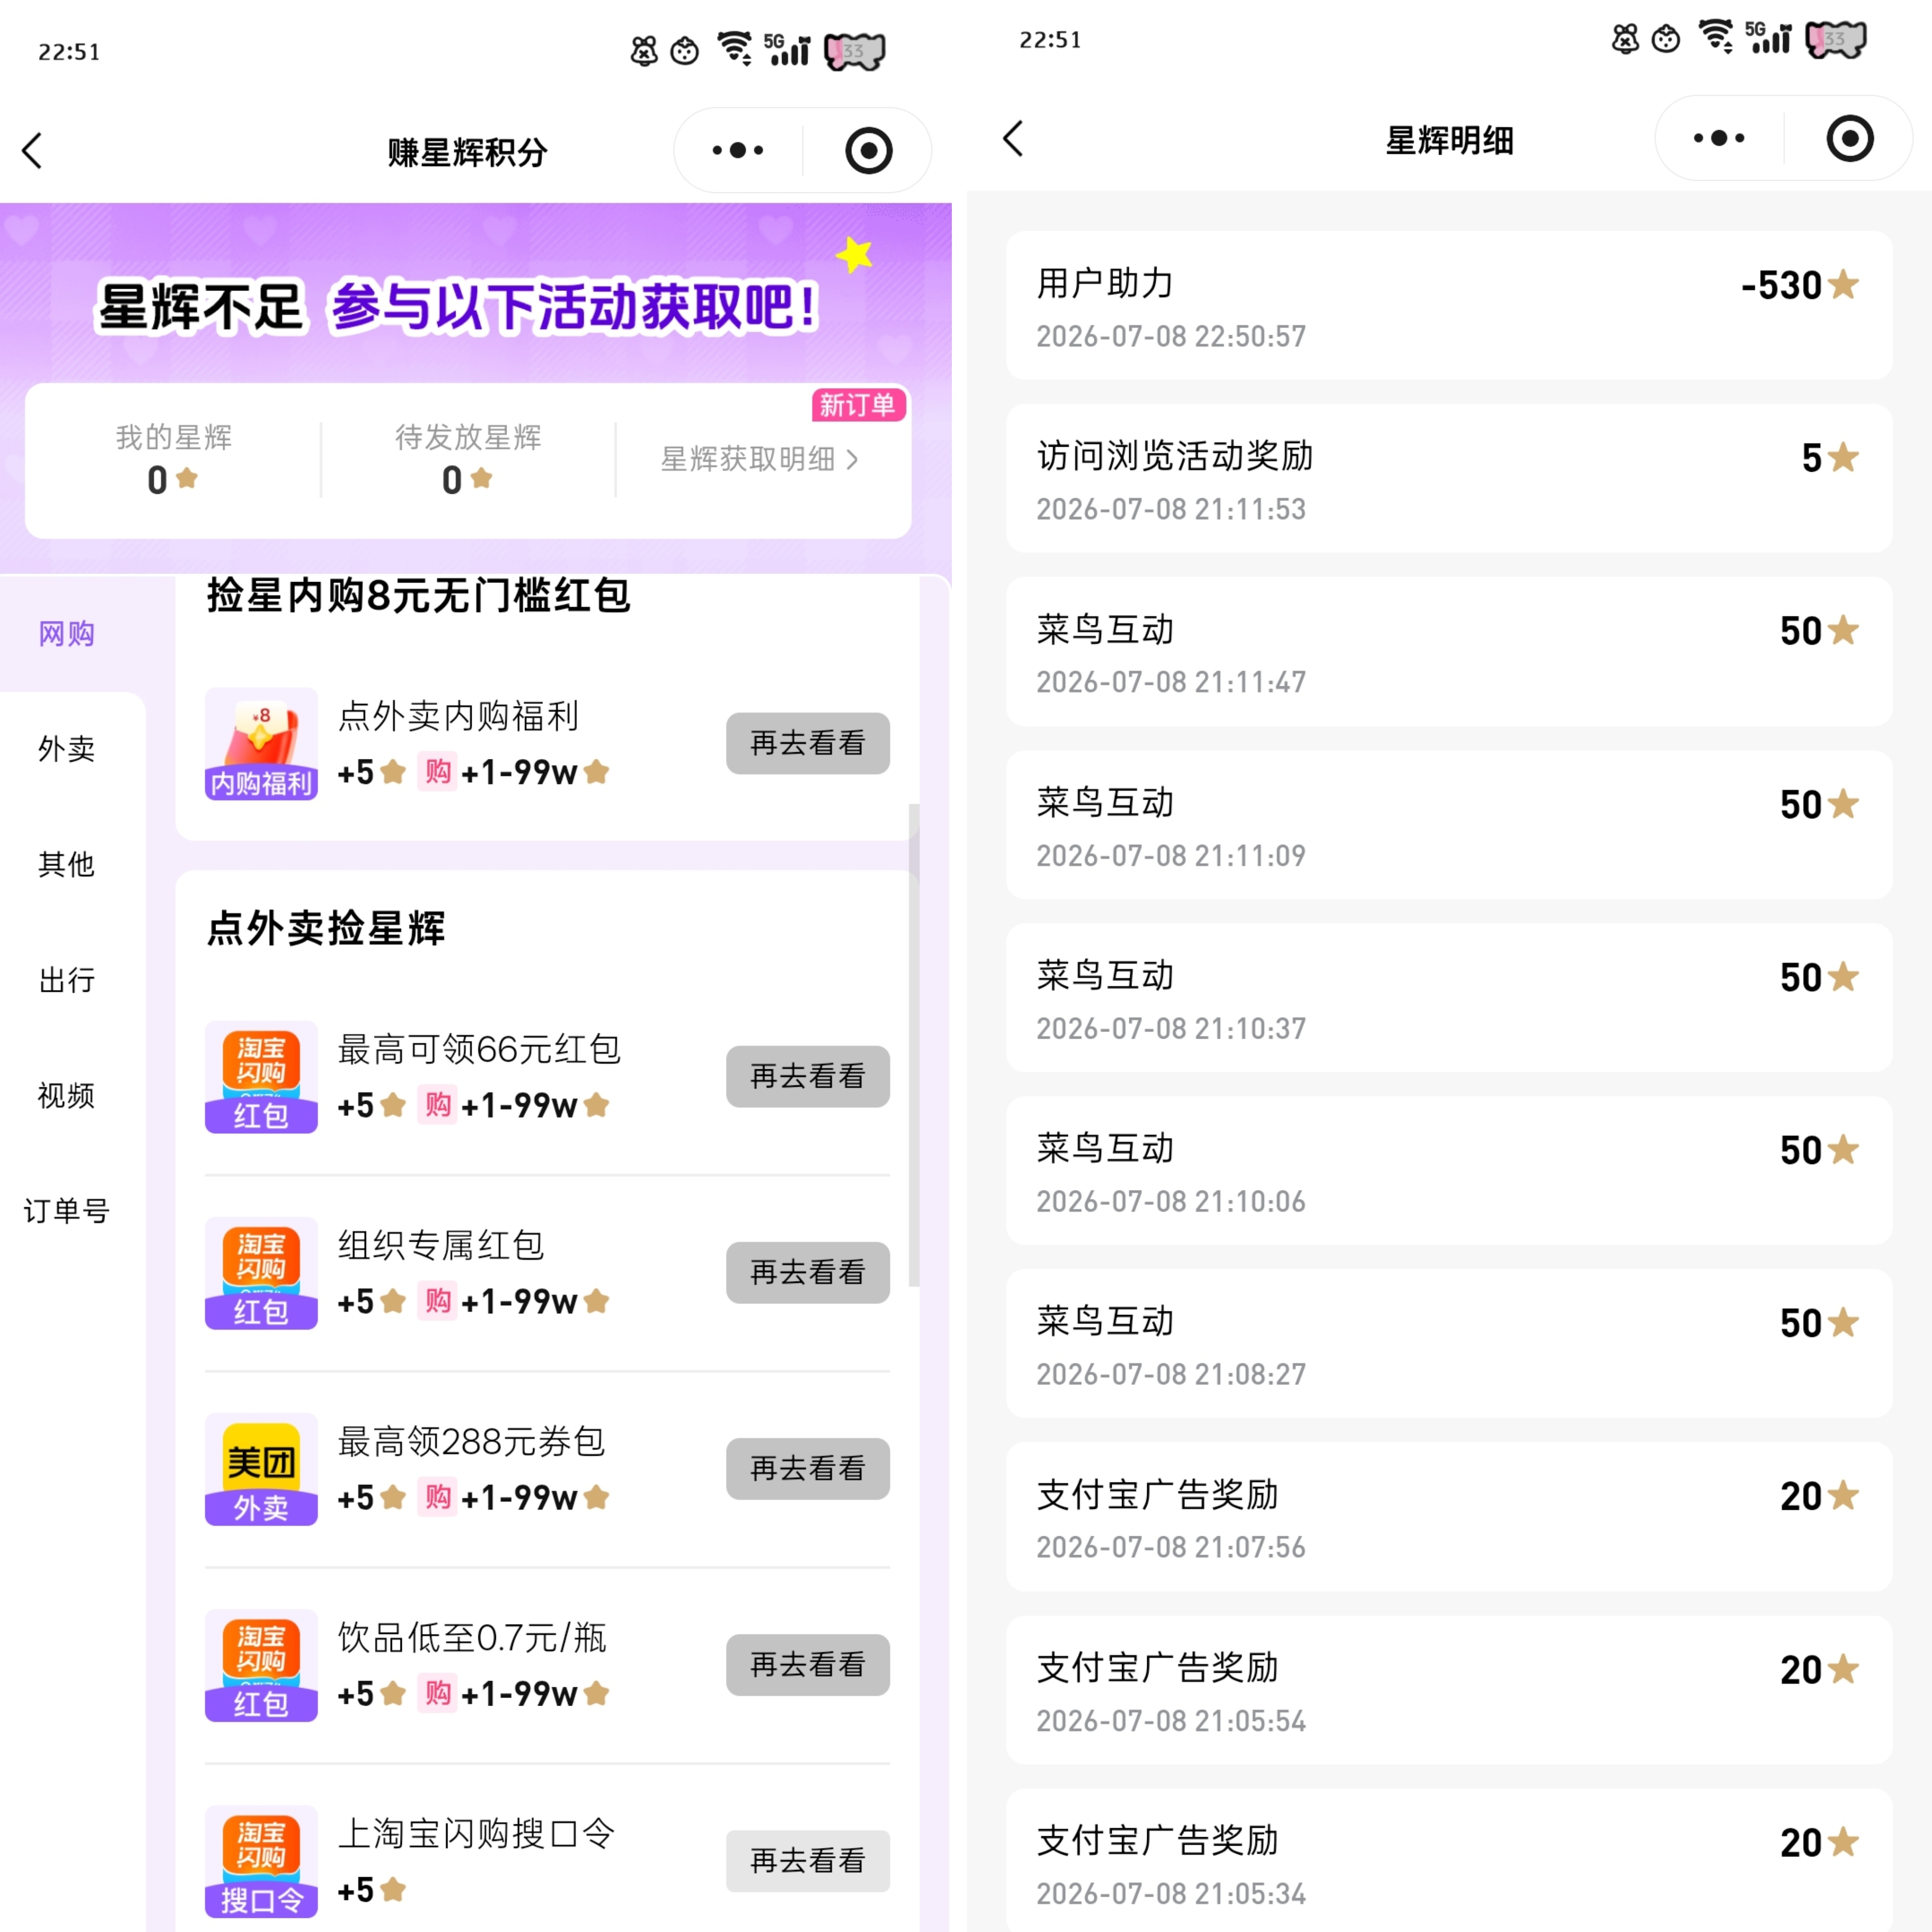Tap 内购福利 red envelope thumbnail
The height and width of the screenshot is (1932, 1932).
[261, 743]
